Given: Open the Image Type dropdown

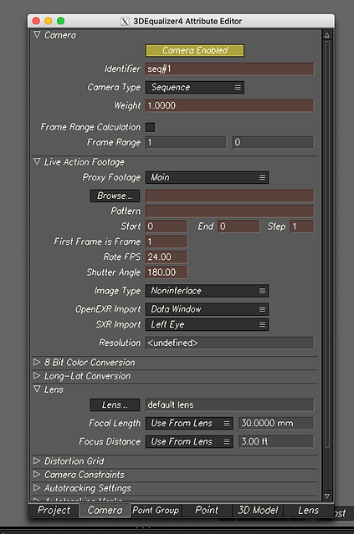Looking at the screenshot, I should click(x=207, y=291).
